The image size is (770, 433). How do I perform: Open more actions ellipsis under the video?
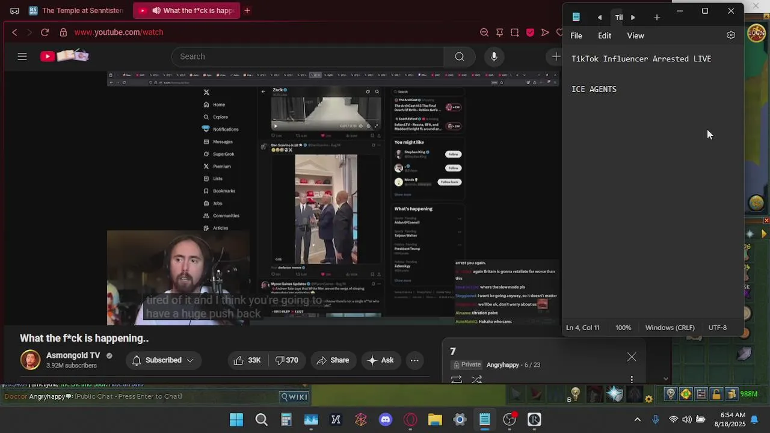point(414,360)
